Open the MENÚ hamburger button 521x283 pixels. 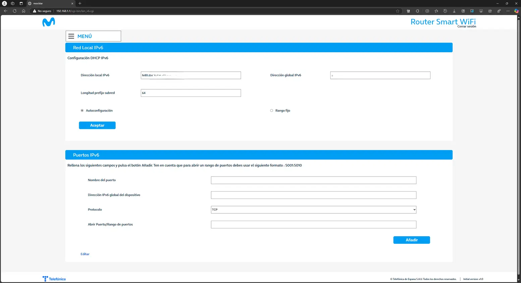pyautogui.click(x=93, y=36)
